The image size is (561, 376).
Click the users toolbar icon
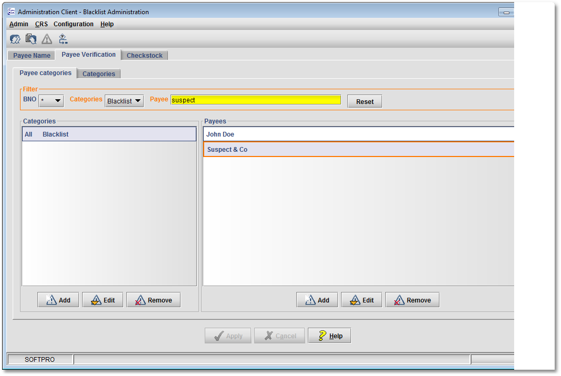click(x=15, y=39)
